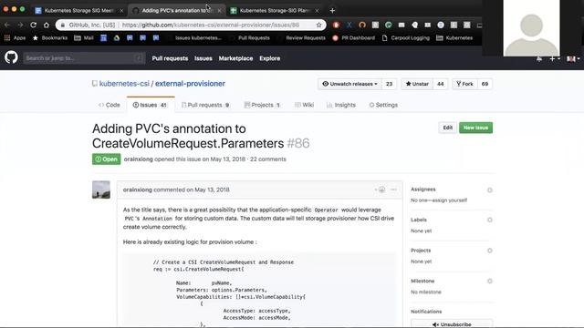The width and height of the screenshot is (584, 328).
Task: Focus the GitHub search or jump to field
Action: click(x=84, y=58)
